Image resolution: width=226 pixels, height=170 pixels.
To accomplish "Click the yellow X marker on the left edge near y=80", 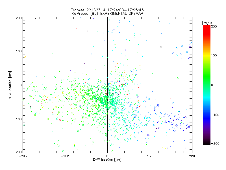I will [x=25, y=57].
